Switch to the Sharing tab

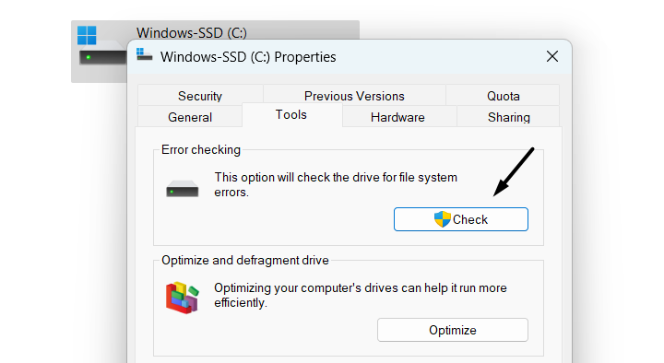[508, 117]
